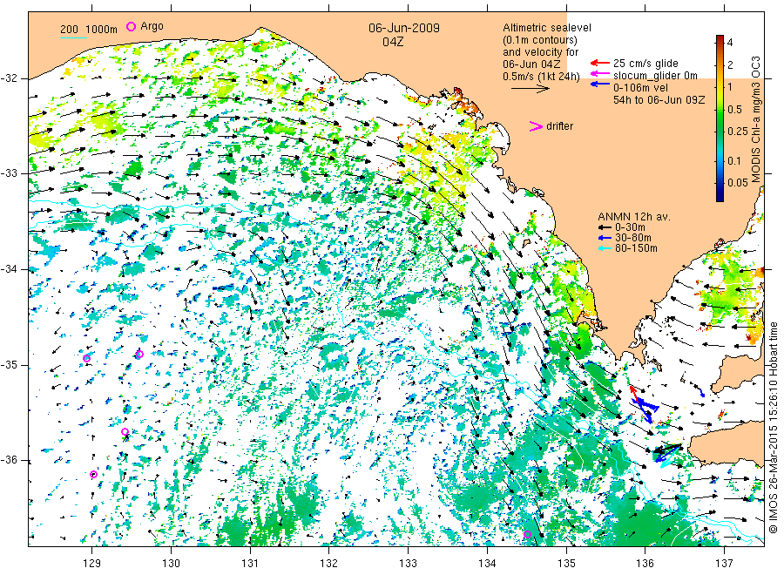784x575 pixels.
Task: Click the '25 cm/s glide' label
Action: [x=646, y=64]
